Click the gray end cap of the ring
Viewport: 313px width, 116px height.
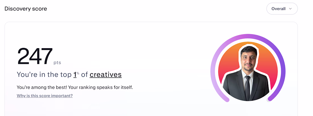269,100
